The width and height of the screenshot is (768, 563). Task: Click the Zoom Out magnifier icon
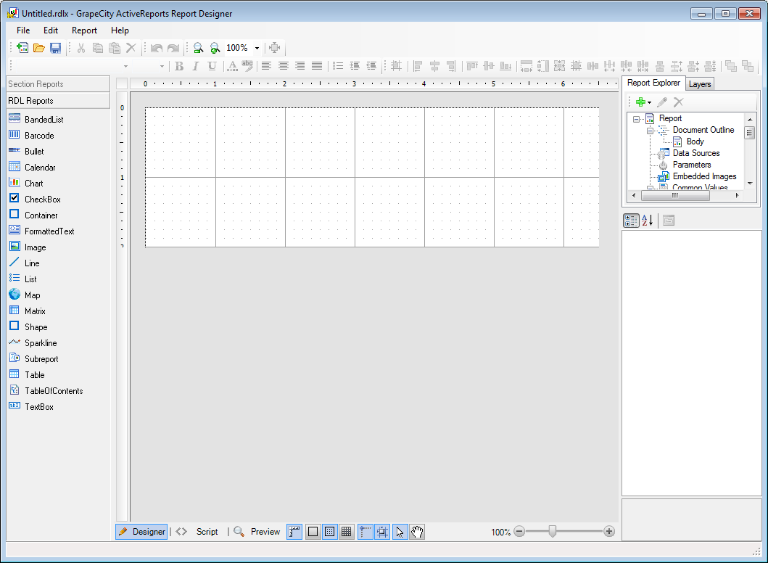point(198,48)
